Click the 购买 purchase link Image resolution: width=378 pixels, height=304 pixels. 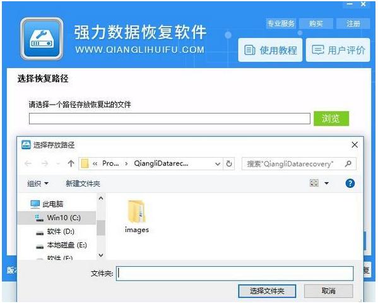[x=316, y=23]
